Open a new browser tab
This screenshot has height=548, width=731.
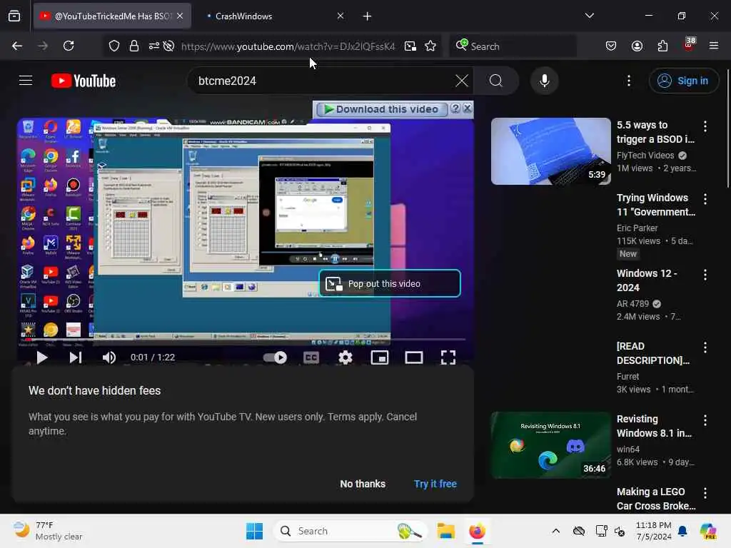coord(367,16)
